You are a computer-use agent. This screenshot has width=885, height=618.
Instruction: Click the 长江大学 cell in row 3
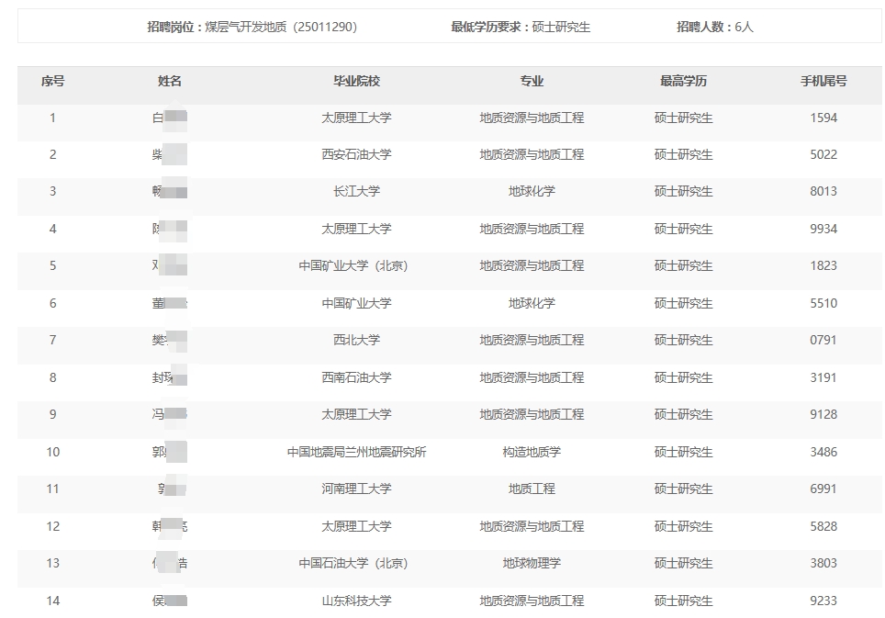pos(356,191)
